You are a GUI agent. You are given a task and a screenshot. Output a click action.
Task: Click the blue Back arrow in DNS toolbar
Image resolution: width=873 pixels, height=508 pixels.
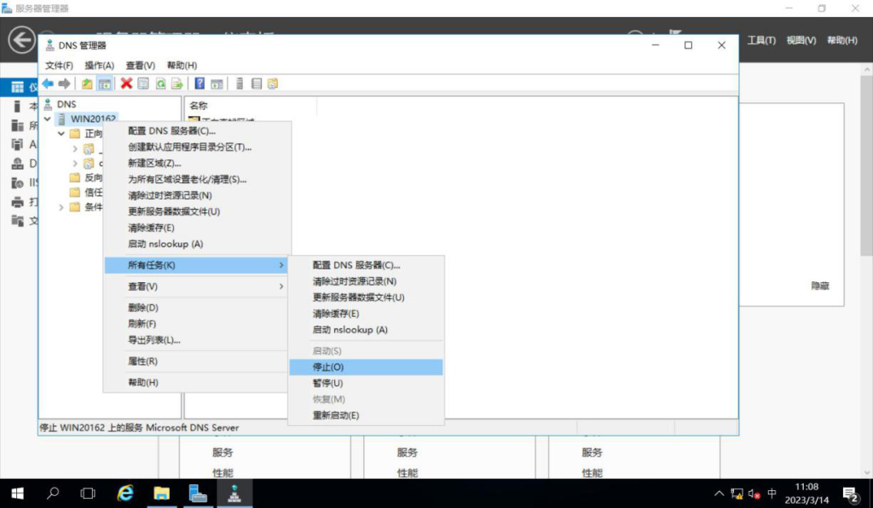click(48, 84)
